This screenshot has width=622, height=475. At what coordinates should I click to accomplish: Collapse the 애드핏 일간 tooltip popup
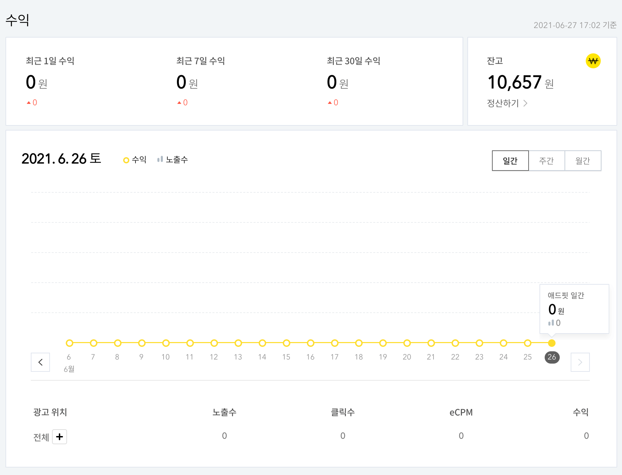[574, 309]
